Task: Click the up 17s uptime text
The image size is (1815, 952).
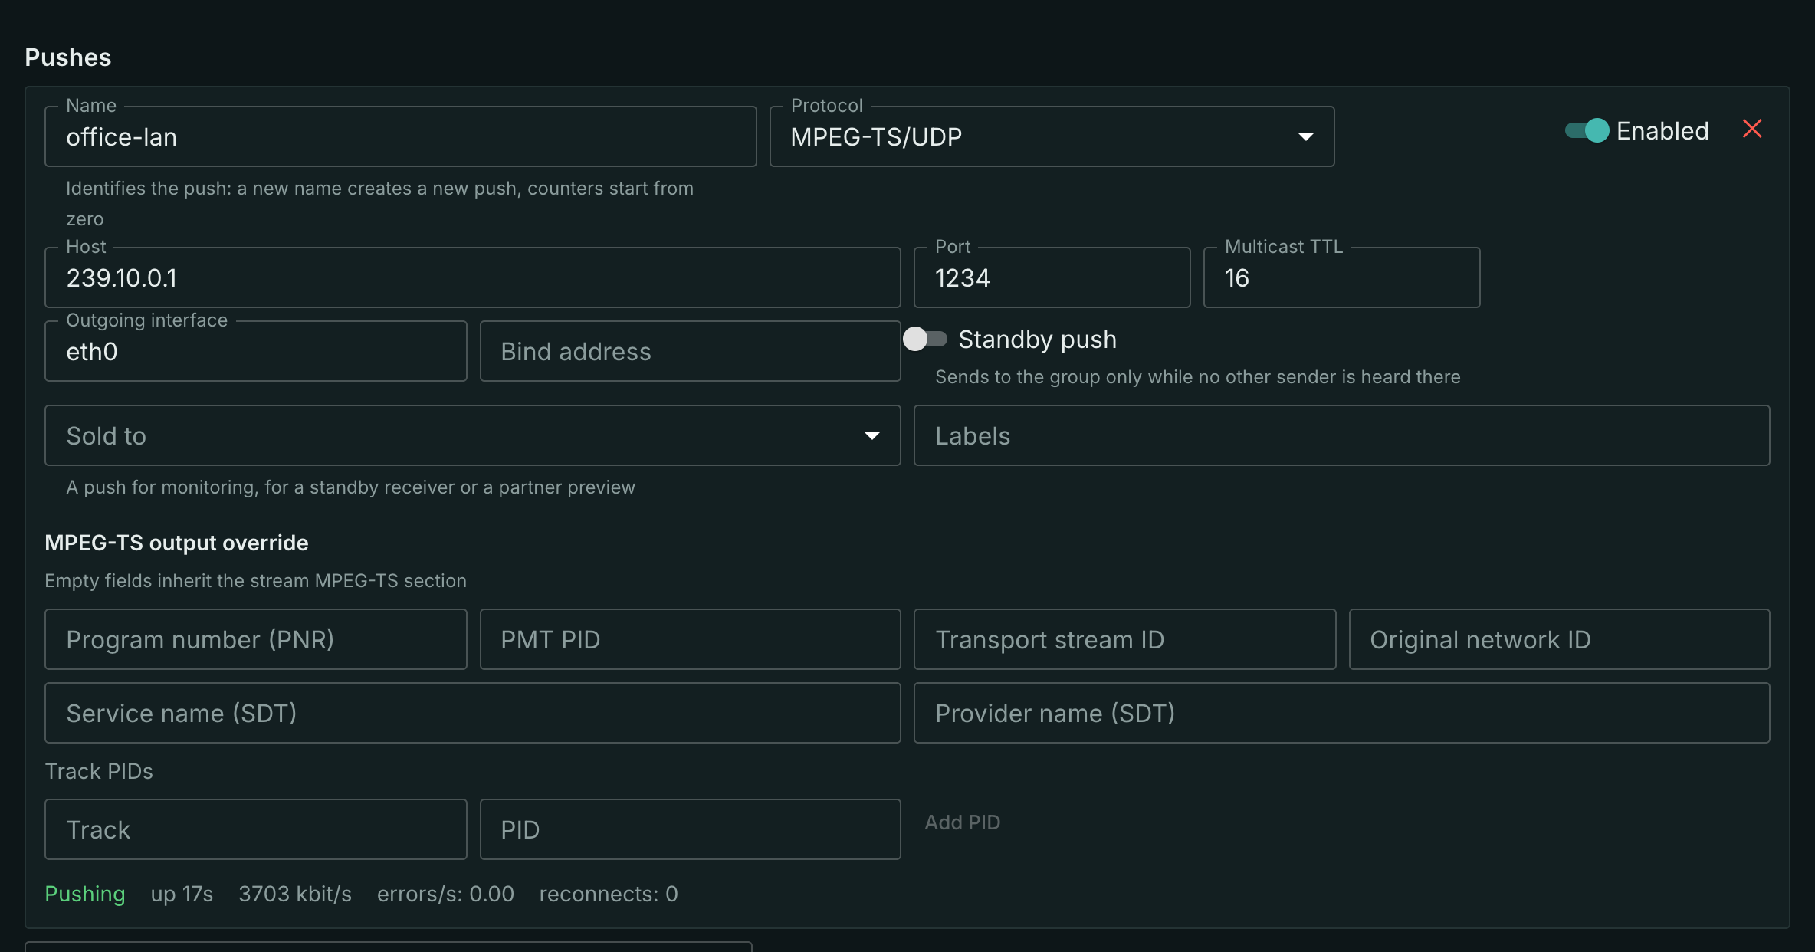Action: [182, 894]
